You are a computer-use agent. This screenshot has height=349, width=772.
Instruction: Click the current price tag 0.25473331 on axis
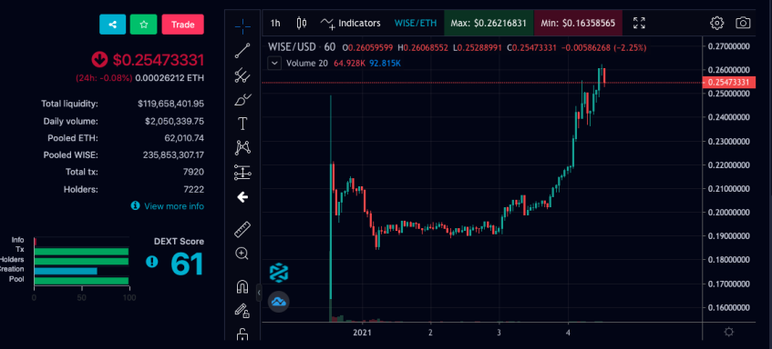coord(728,83)
